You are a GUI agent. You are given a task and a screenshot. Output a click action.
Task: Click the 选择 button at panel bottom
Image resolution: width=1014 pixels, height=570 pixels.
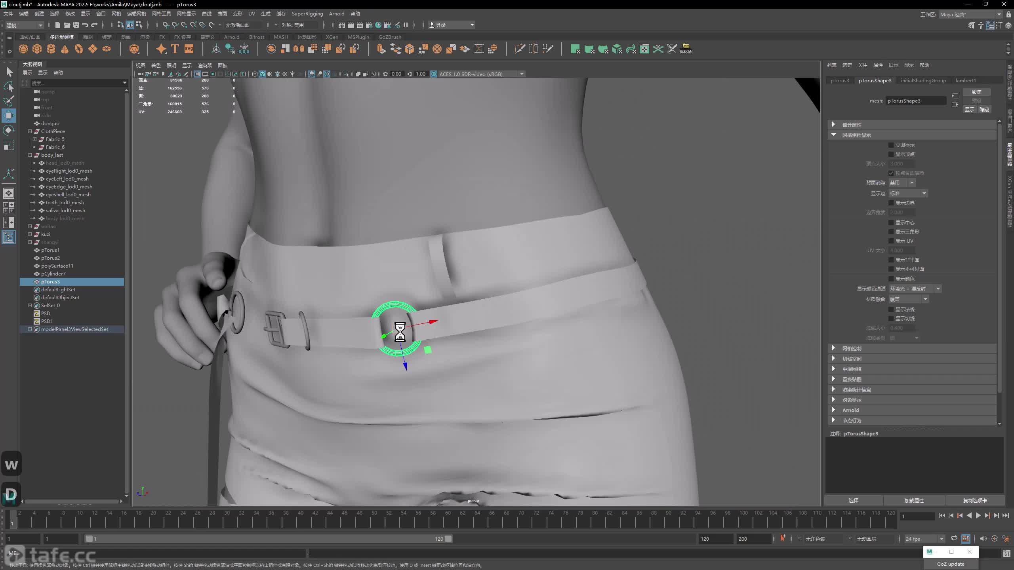pos(854,500)
